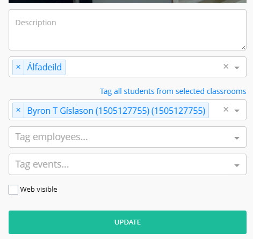253x239 pixels.
Task: Click the image preview at the top
Action: tap(127, 2)
